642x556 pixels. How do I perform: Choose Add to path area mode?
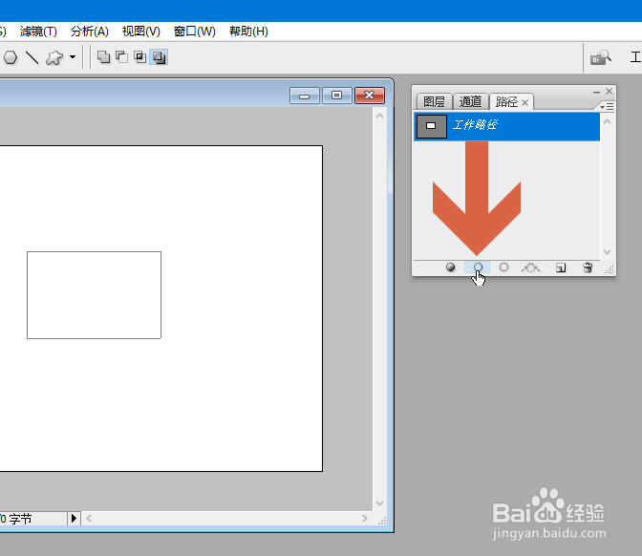[103, 57]
